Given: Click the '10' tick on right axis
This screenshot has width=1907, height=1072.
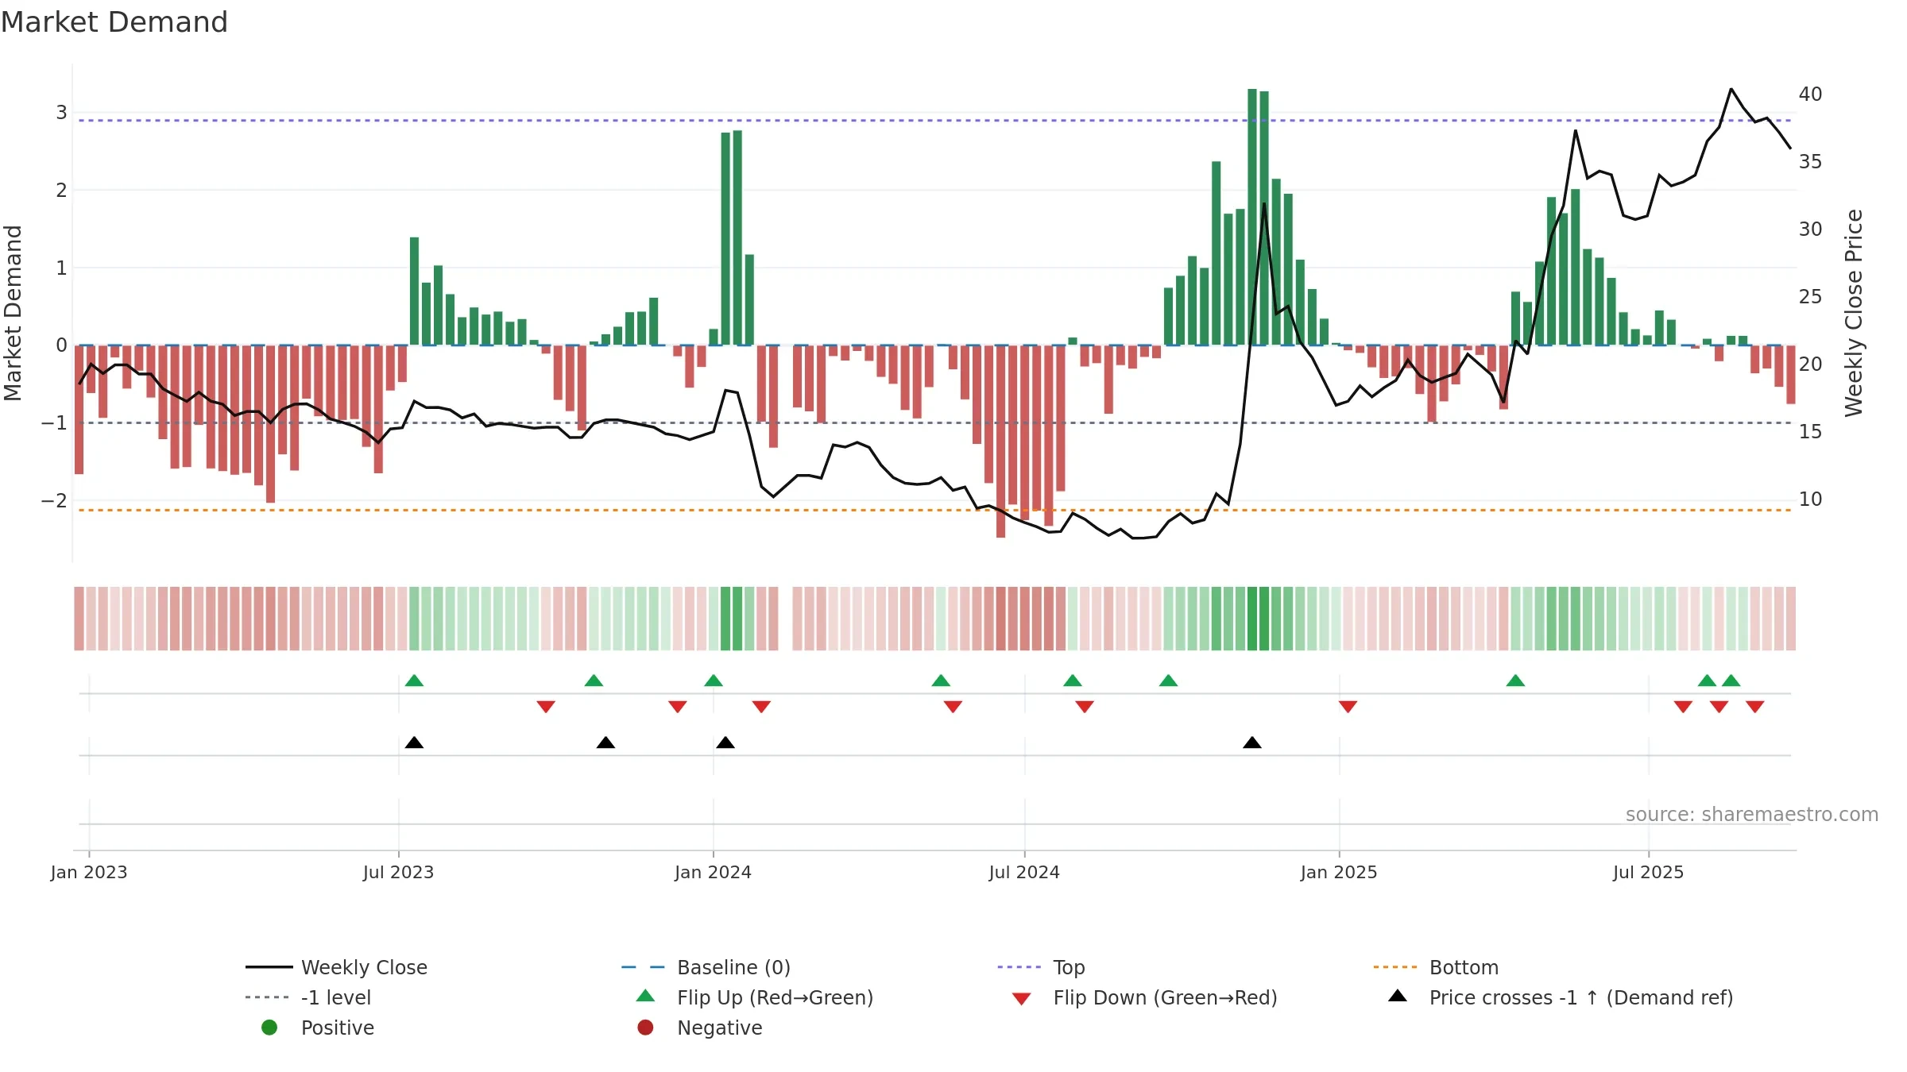Looking at the screenshot, I should tap(1811, 499).
